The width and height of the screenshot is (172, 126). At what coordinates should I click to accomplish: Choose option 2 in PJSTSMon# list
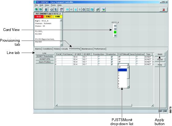point(122,73)
